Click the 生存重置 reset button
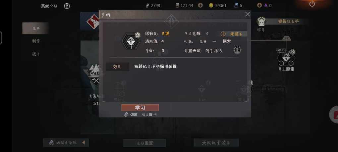 tap(144, 143)
